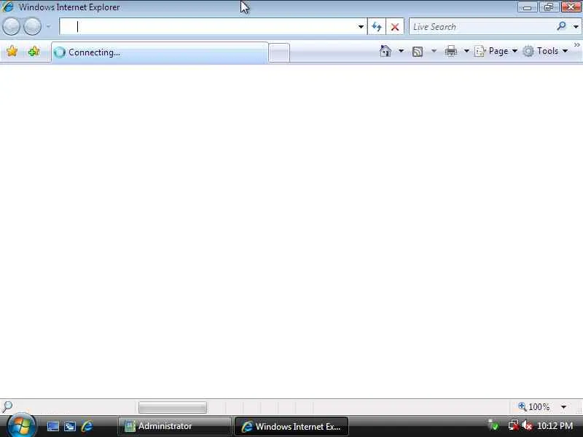Open a new blank tab
Screen dimensions: 583x437
[x=279, y=52]
